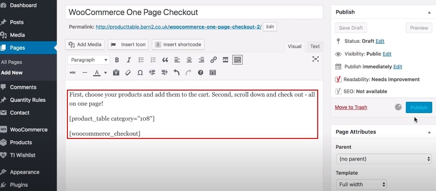This screenshot has height=191, width=436.
Task: Switch to the Text editor tab
Action: coord(315,46)
